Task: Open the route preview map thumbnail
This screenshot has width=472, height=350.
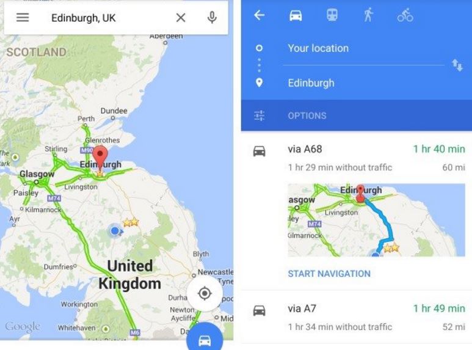Action: [x=376, y=220]
